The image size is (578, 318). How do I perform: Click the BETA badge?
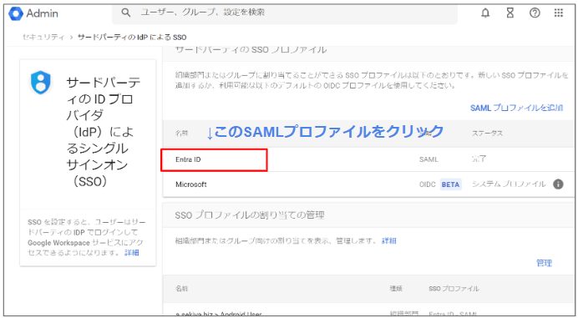pos(450,184)
